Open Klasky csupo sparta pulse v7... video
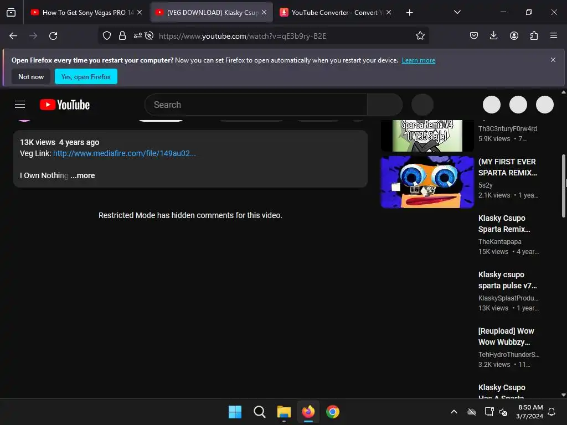Viewport: 567px width, 425px height. tap(507, 280)
